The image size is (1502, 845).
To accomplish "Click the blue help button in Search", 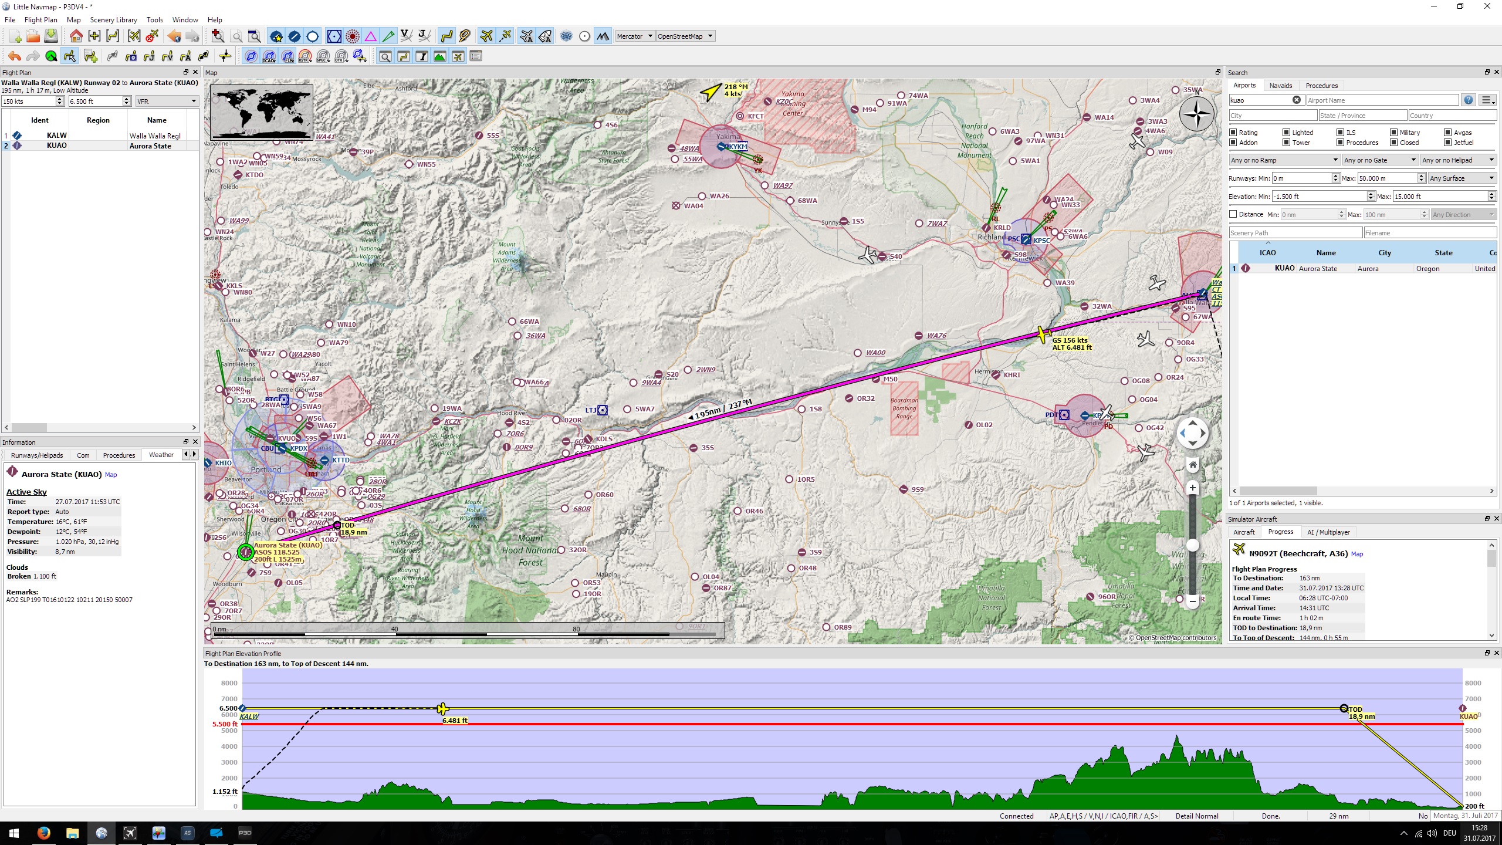I will [x=1468, y=100].
